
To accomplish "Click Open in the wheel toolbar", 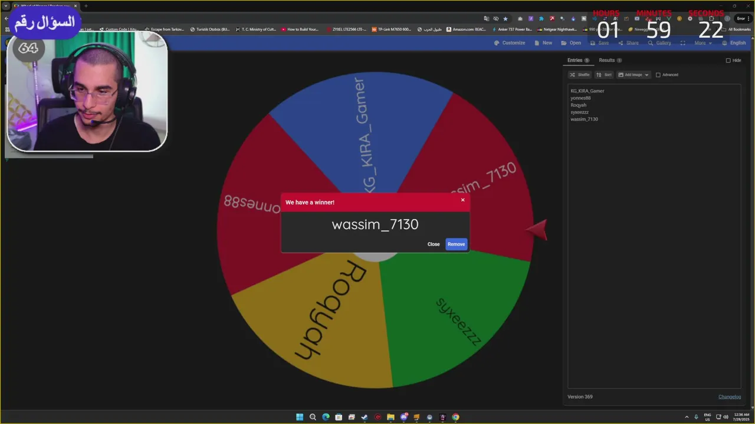I will click(571, 43).
